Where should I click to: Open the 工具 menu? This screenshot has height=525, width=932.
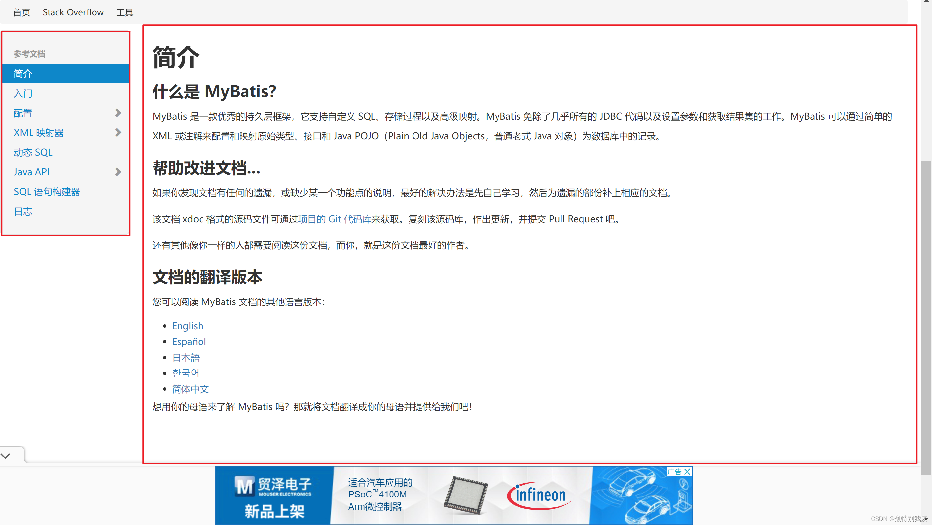125,12
